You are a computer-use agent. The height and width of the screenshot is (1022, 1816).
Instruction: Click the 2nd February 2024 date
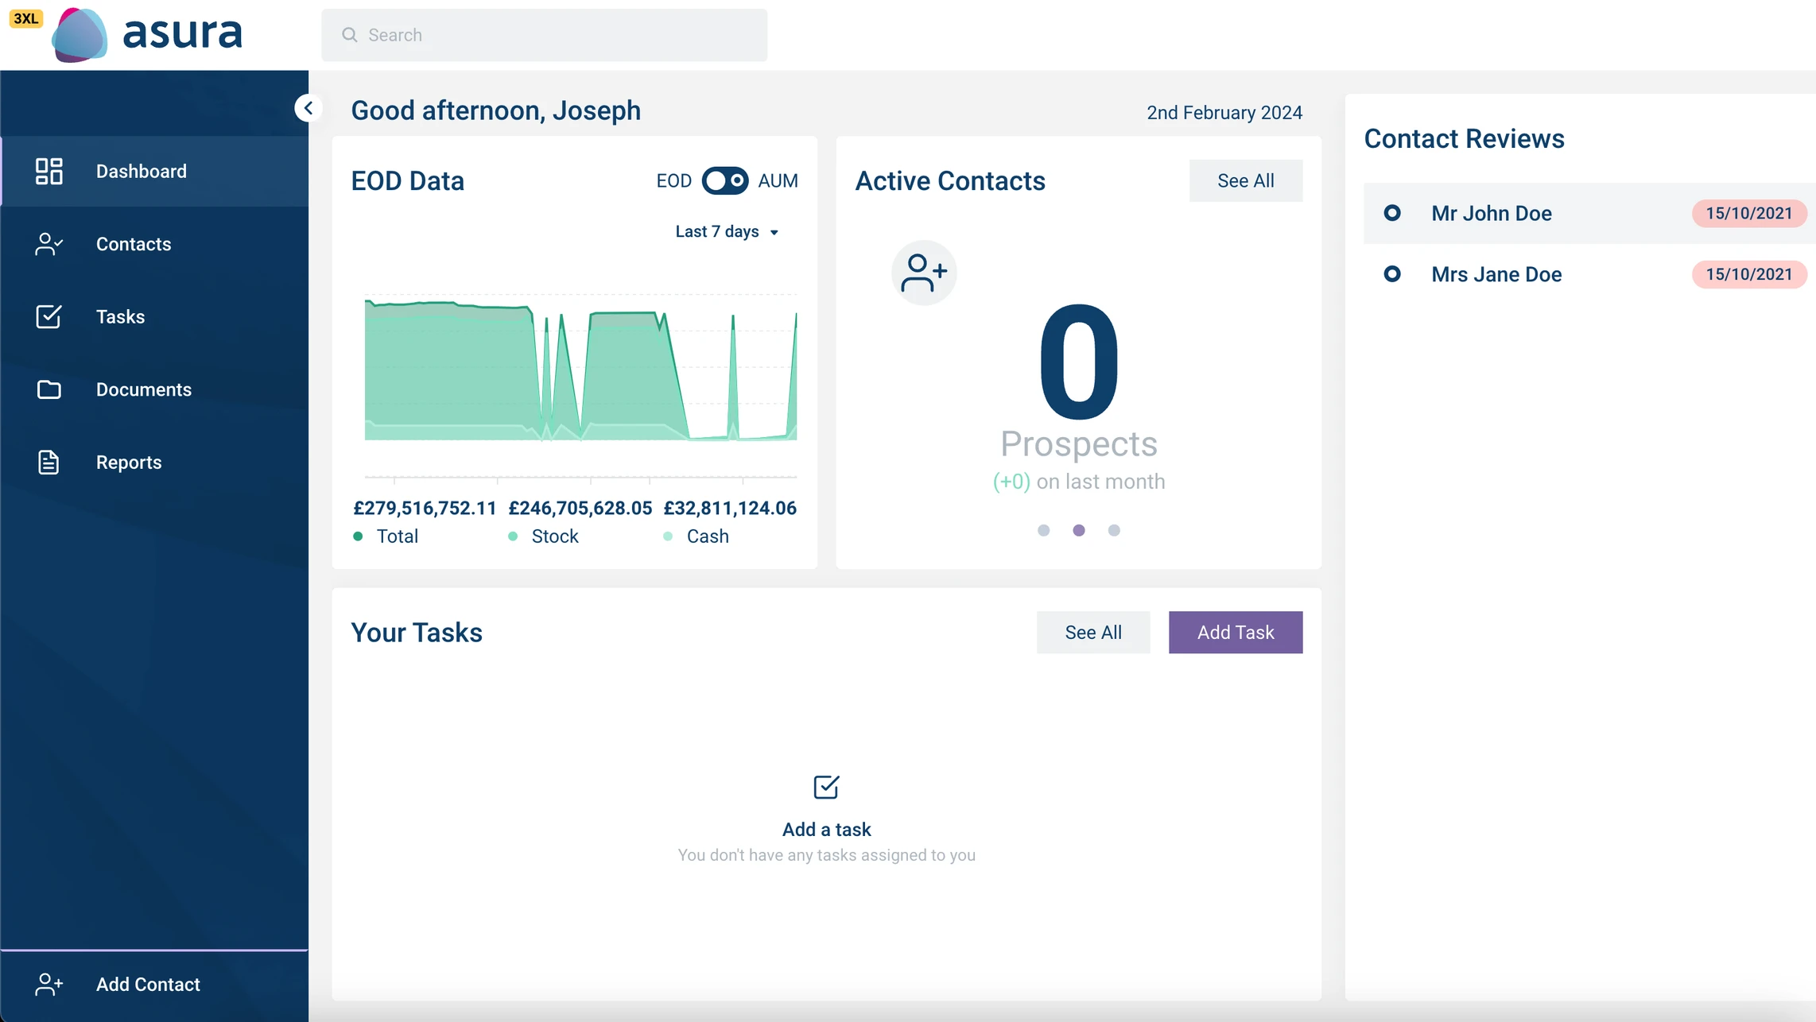[1224, 113]
